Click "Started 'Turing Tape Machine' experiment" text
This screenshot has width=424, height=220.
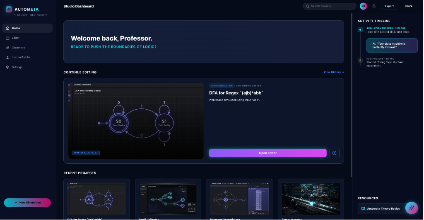[385, 64]
